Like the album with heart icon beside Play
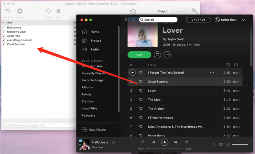255x154 pixels. (157, 55)
